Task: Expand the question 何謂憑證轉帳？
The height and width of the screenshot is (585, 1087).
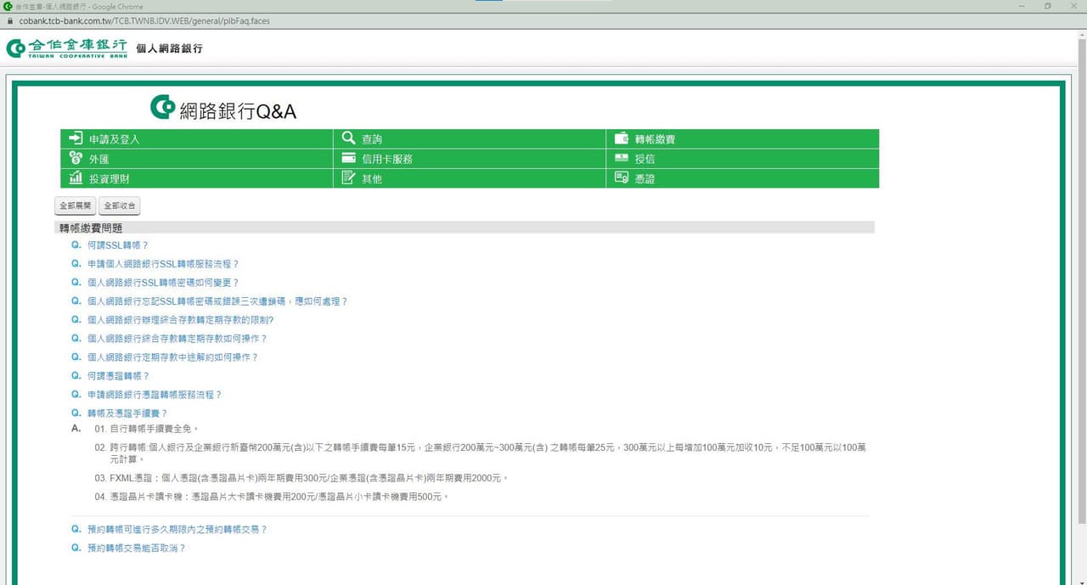Action: [118, 376]
